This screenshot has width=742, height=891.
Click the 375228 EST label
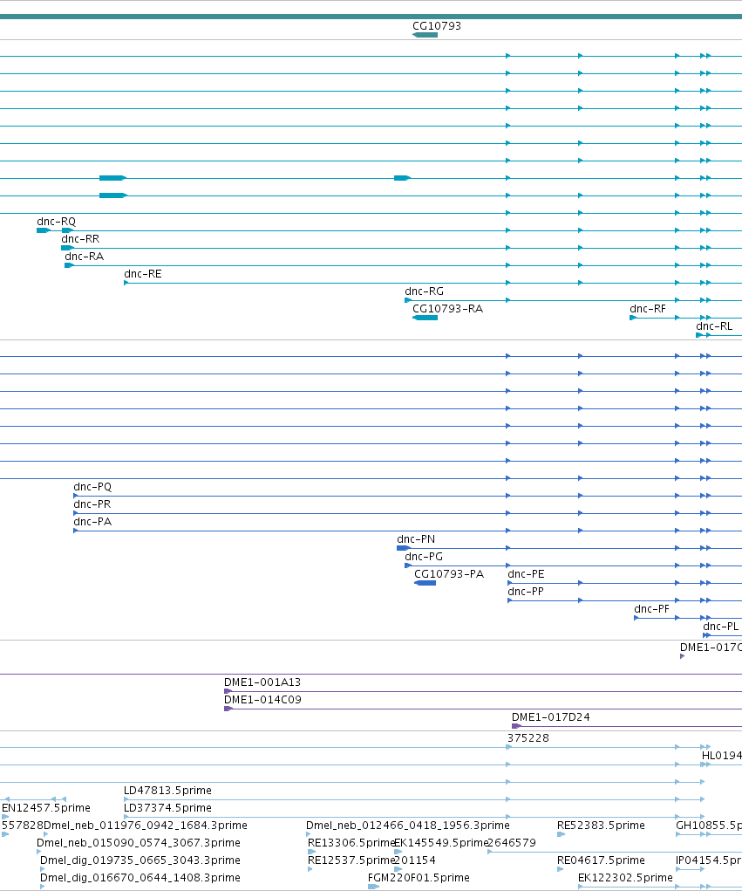point(528,738)
